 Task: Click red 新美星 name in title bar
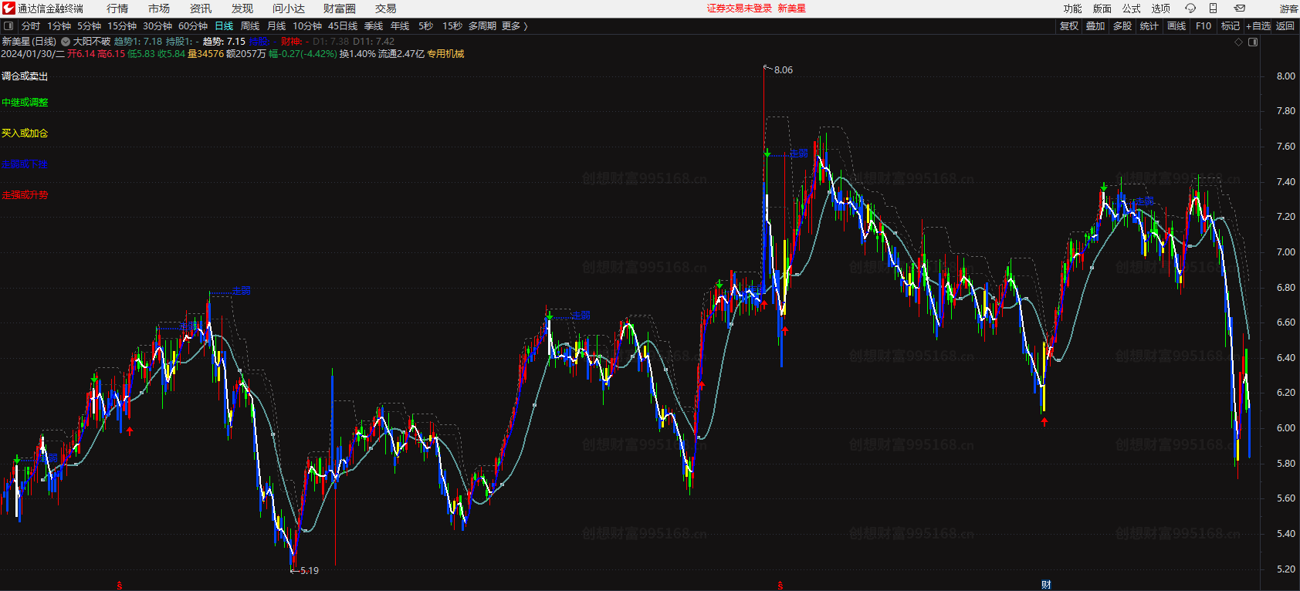pos(791,8)
